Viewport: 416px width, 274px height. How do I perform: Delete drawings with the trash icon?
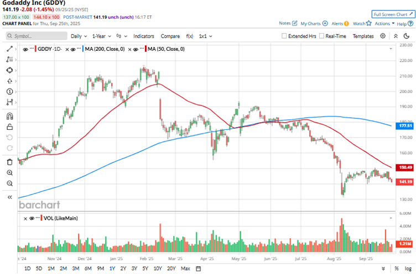pos(9,162)
